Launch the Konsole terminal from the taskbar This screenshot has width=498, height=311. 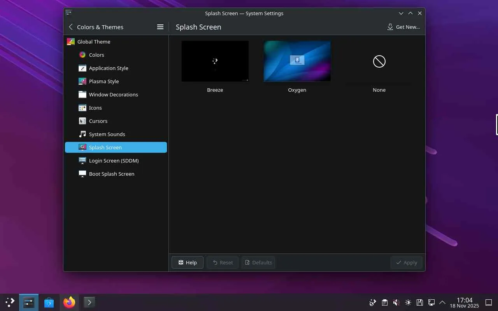click(x=89, y=302)
